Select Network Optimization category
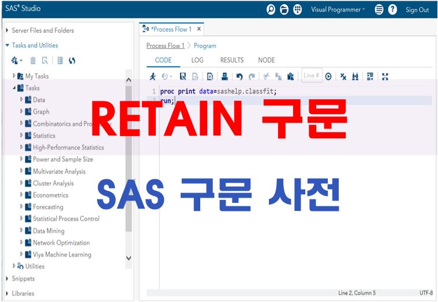The image size is (438, 302). [61, 243]
